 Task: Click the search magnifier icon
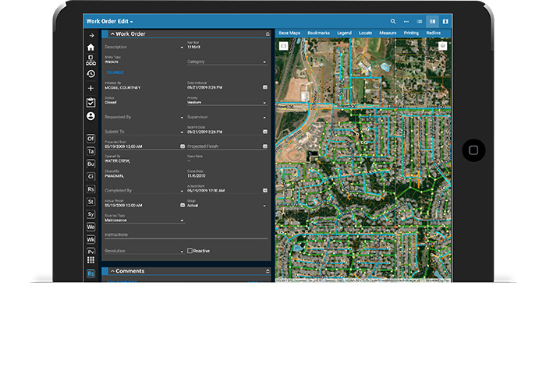pyautogui.click(x=393, y=21)
